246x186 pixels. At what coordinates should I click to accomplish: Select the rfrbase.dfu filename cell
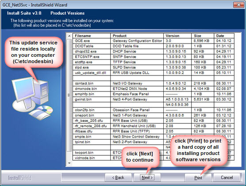92,131
